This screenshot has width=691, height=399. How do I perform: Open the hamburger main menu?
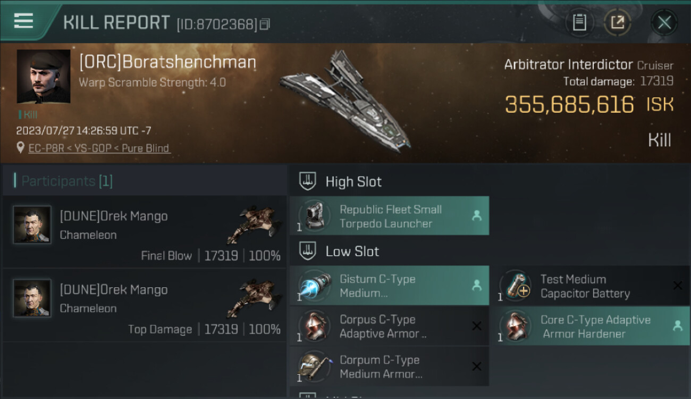click(x=23, y=21)
